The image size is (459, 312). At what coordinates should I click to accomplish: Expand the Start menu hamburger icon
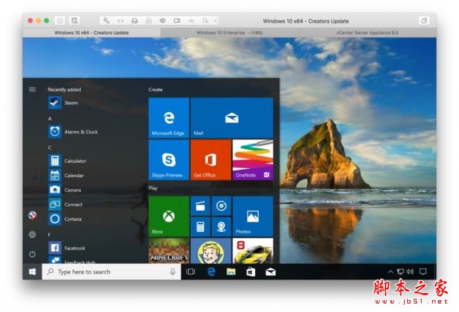32,90
